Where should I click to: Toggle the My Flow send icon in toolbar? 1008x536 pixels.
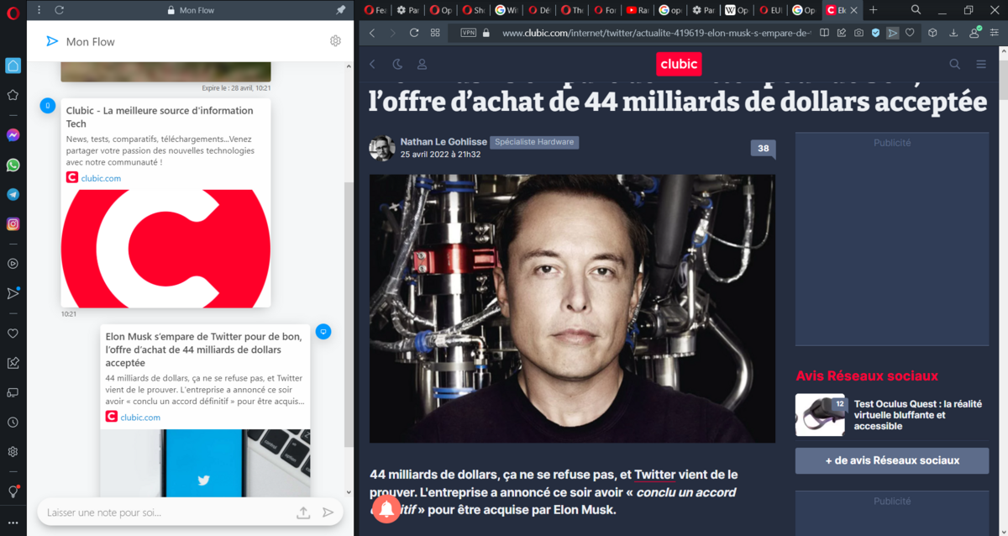pos(892,33)
